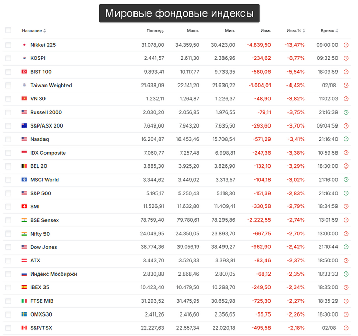Click the Japan flag icon beside Nikkei 225
The image size is (358, 336).
click(x=24, y=45)
